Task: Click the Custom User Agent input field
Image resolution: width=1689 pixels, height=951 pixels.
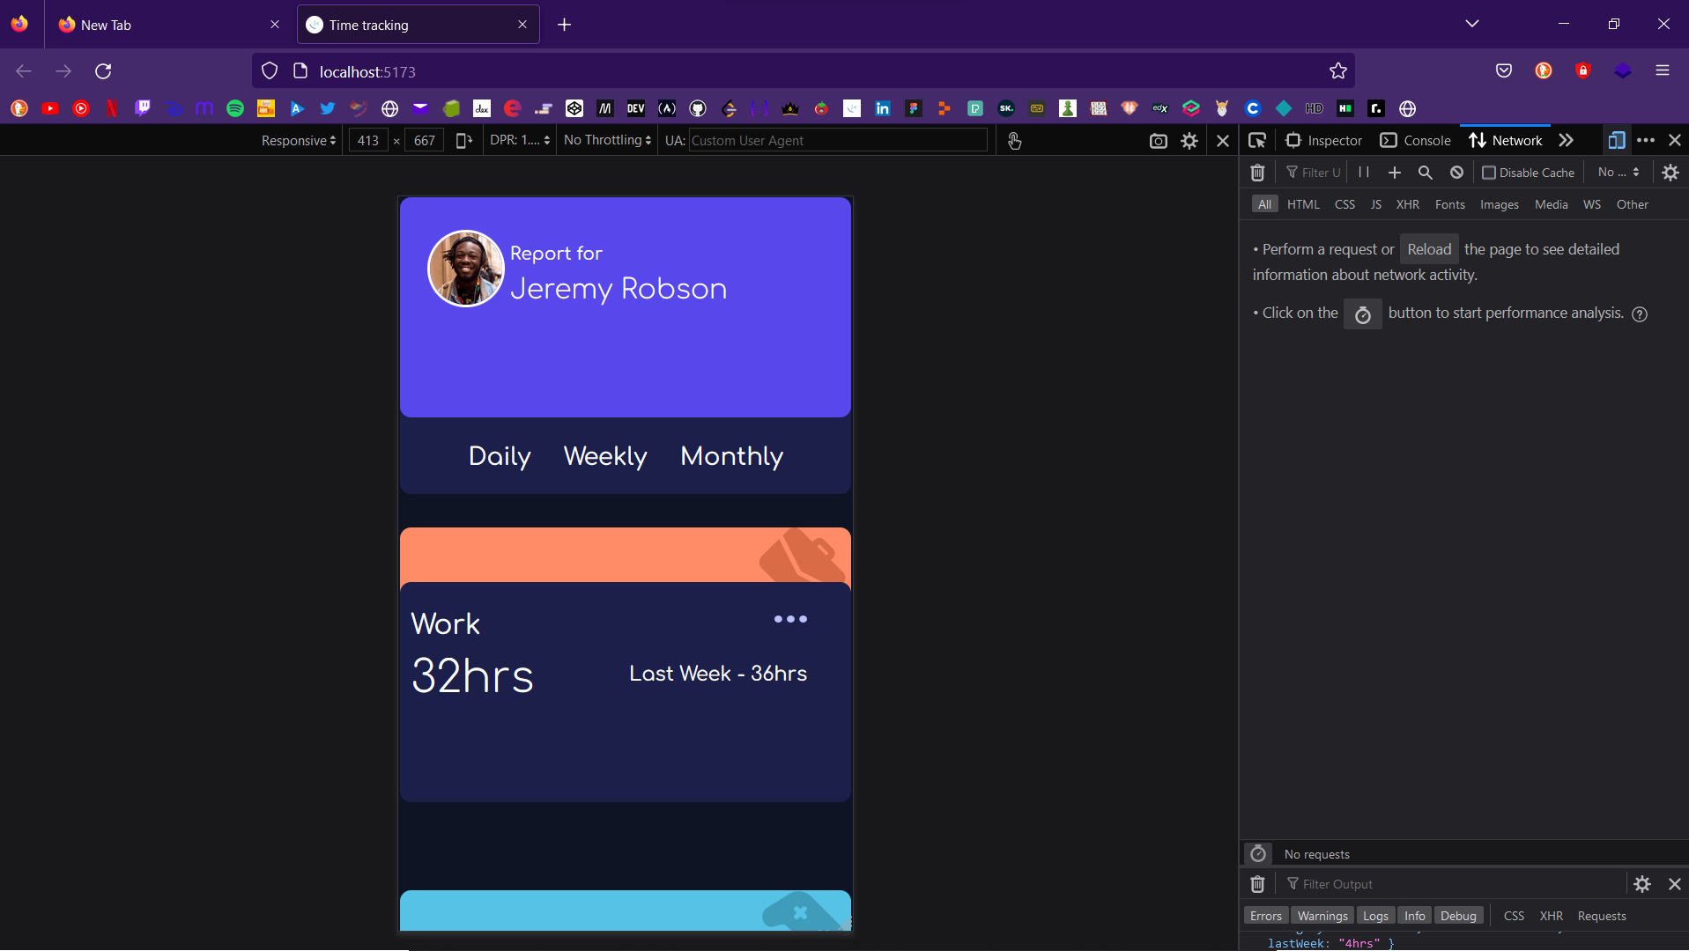Action: point(837,140)
